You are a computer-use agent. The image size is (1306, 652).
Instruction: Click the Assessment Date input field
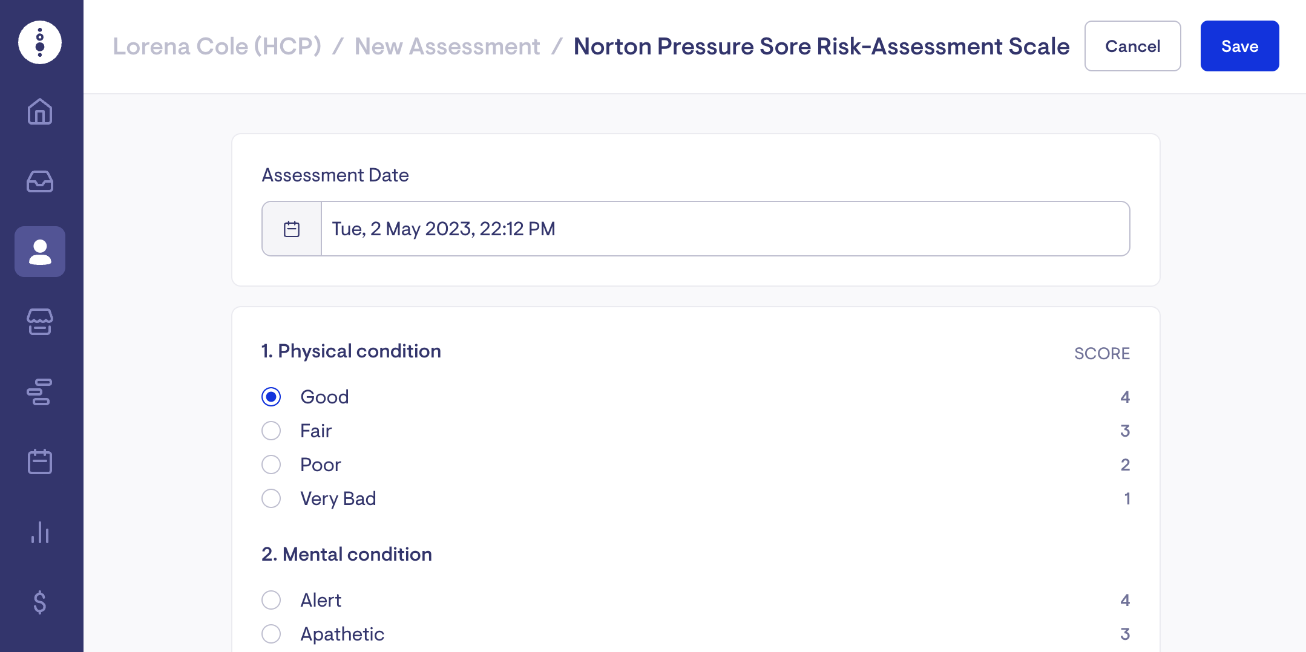724,229
